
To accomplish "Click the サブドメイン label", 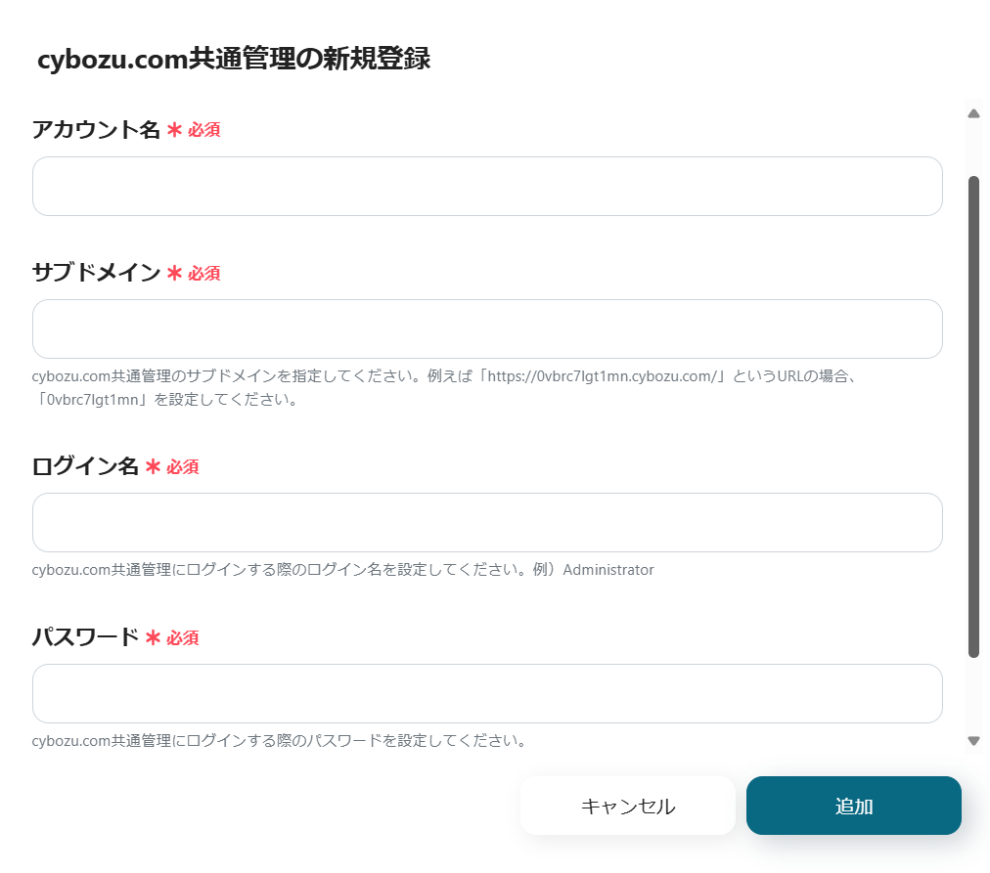I will pyautogui.click(x=96, y=273).
